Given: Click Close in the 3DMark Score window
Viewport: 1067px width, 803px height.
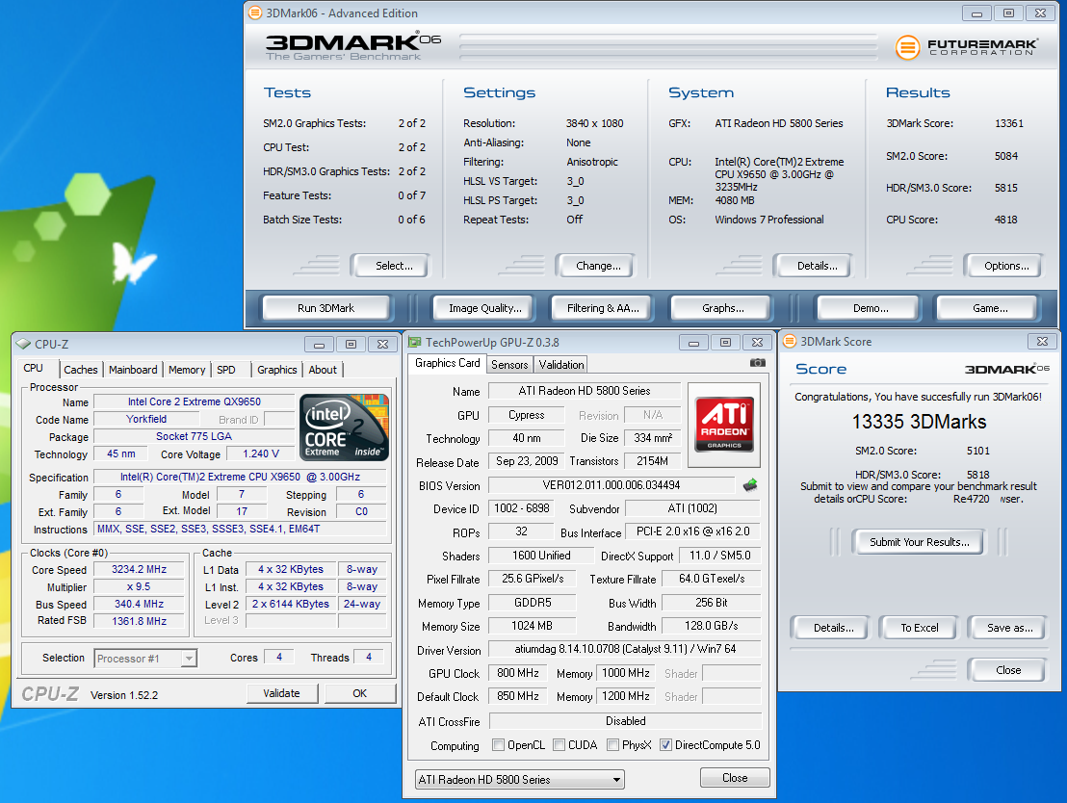Looking at the screenshot, I should click(x=1008, y=670).
